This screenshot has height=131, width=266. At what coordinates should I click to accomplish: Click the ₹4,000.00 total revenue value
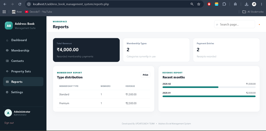click(68, 50)
